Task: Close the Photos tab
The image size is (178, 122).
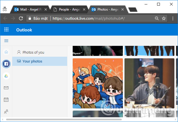Action: coord(123,9)
